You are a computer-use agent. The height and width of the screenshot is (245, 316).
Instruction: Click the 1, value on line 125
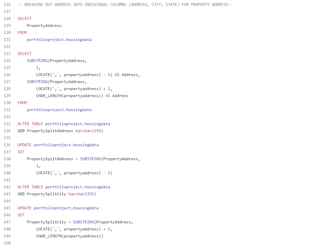(38, 68)
